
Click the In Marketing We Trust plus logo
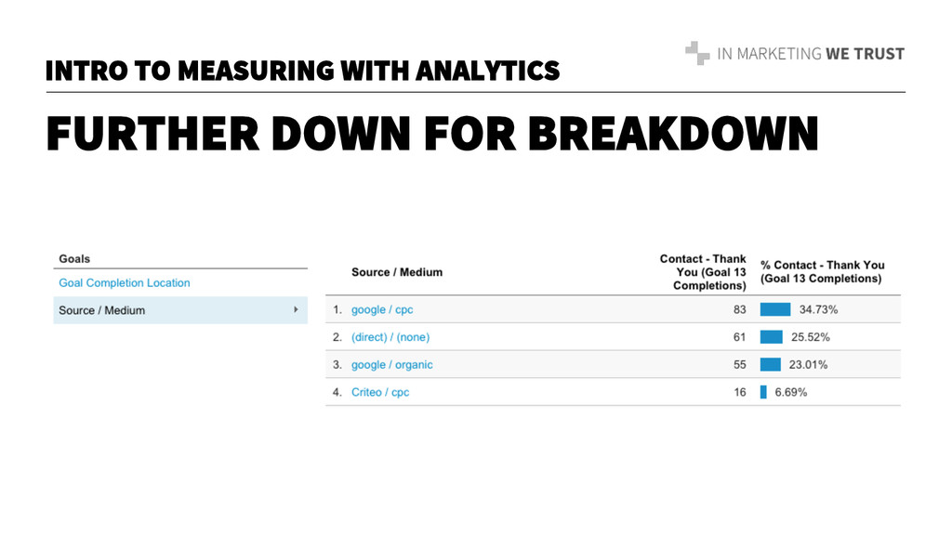pyautogui.click(x=697, y=53)
